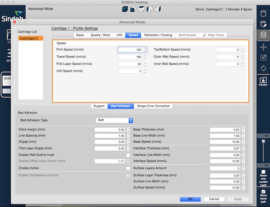Switch to the Infill tab
Viewport: 270px width, 207px height.
coord(119,35)
